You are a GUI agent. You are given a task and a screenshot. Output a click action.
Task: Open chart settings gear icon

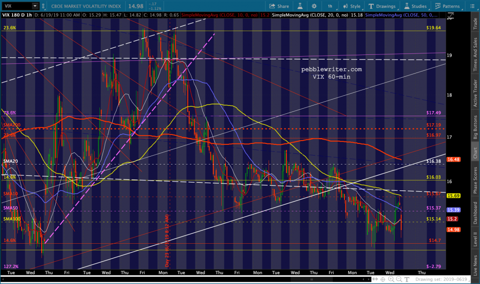pyautogui.click(x=314, y=6)
